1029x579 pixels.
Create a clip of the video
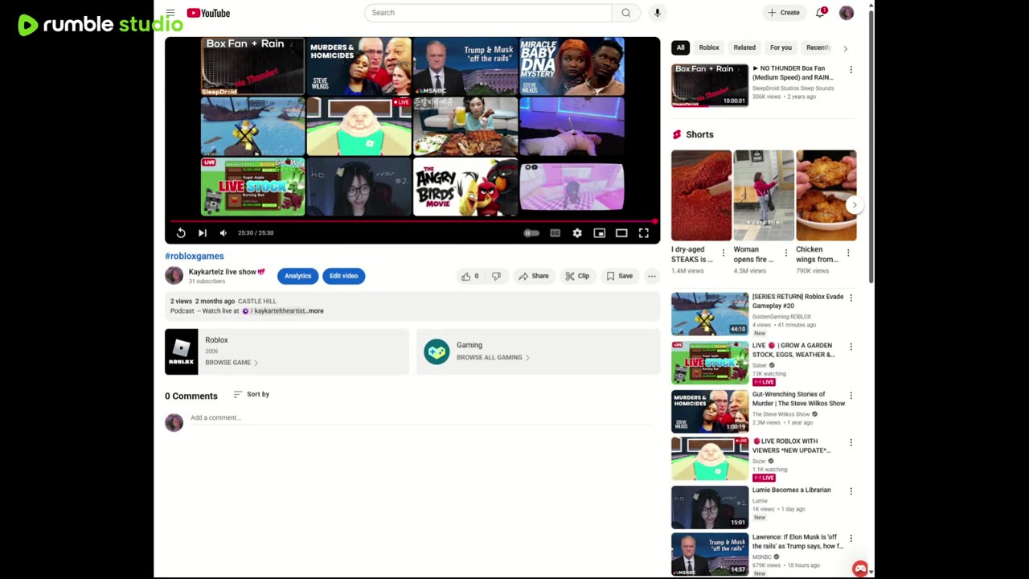point(577,276)
